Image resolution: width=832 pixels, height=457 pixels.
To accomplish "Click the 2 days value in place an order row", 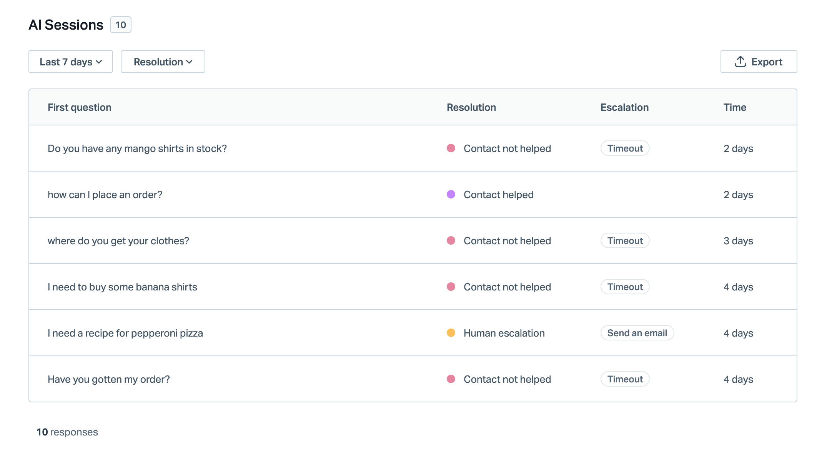I will click(738, 195).
